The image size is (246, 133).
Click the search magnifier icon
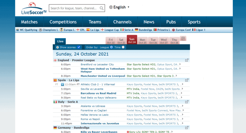point(102,8)
